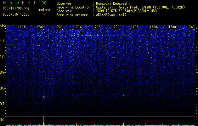Click the 1733 time marker

coord(59,27)
